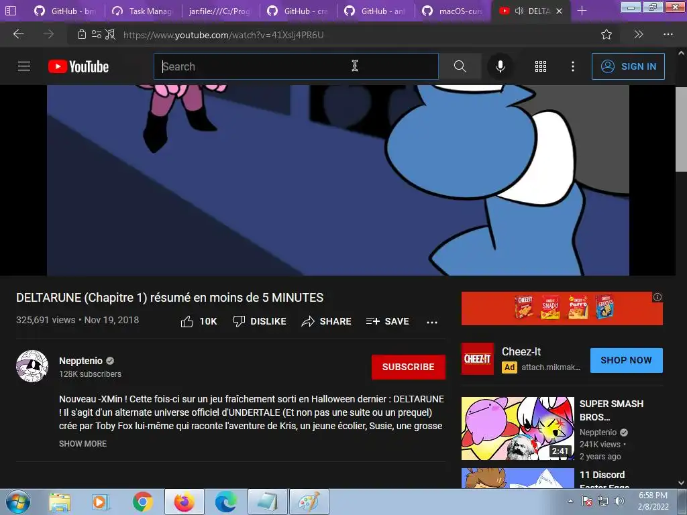Open the YouTube hamburger guide menu
This screenshot has height=515, width=687.
click(24, 66)
